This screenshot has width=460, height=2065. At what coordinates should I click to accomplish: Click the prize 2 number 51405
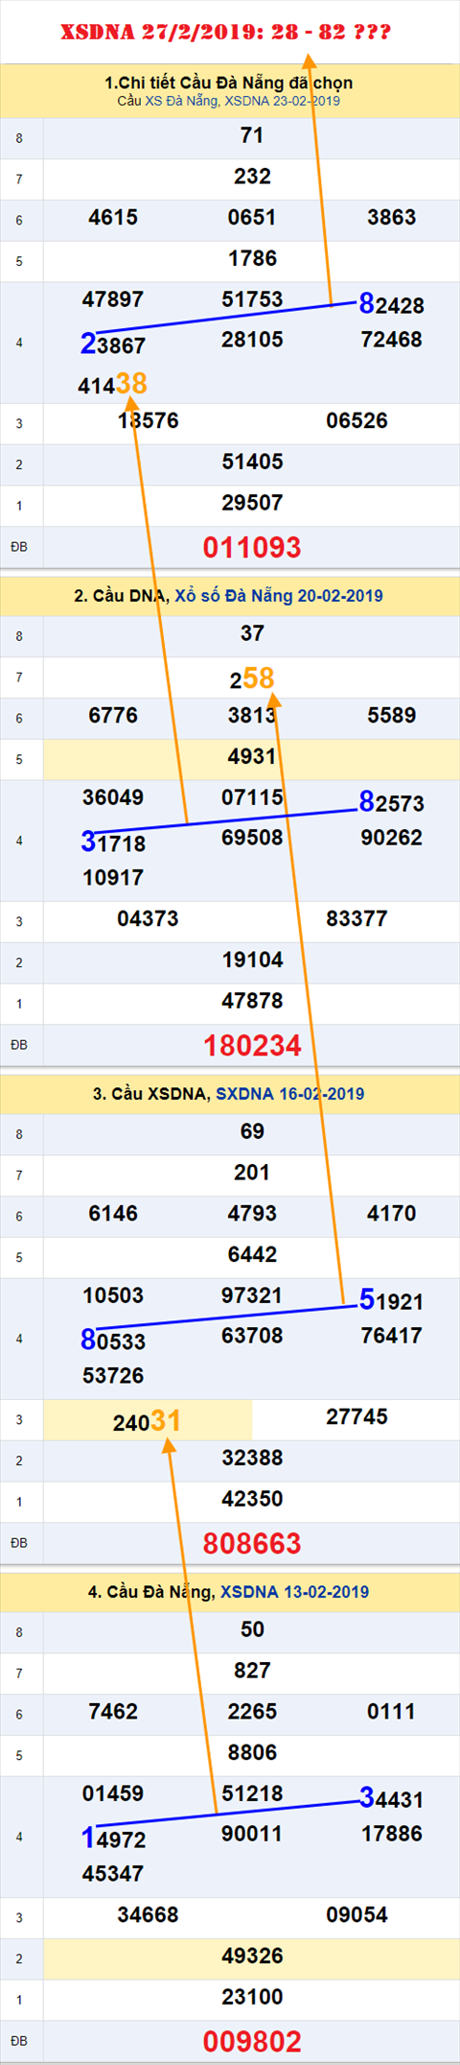tap(252, 462)
